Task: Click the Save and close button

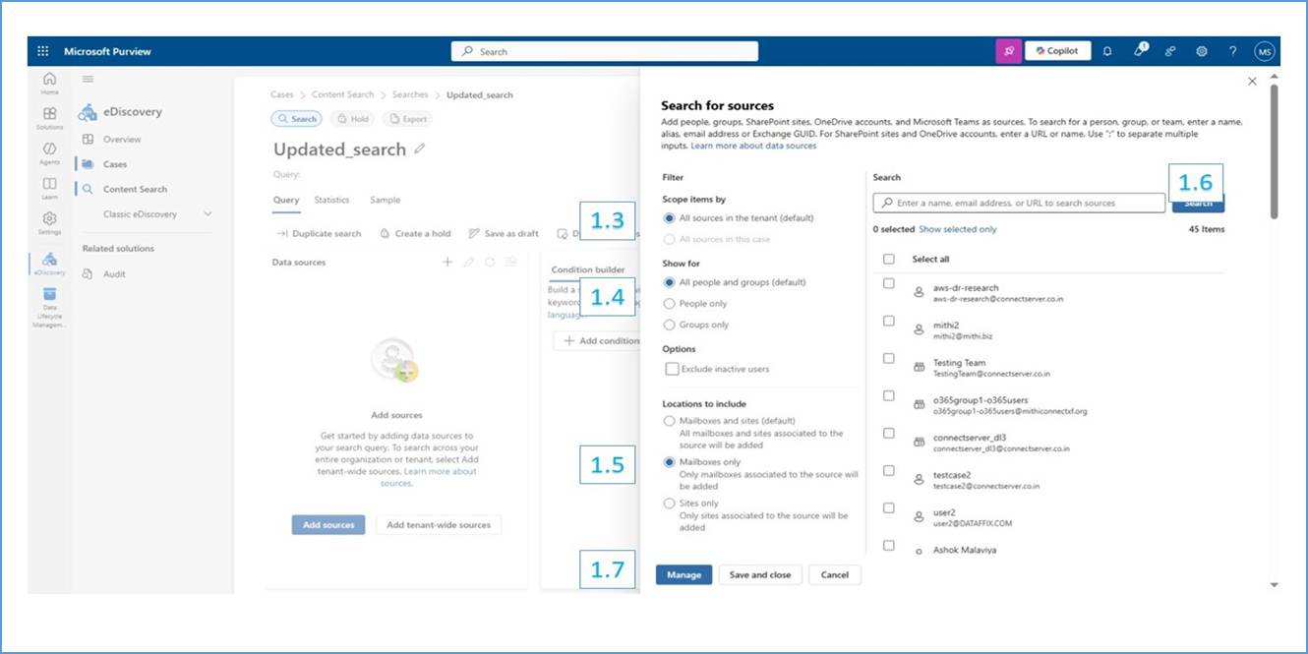Action: tap(760, 575)
